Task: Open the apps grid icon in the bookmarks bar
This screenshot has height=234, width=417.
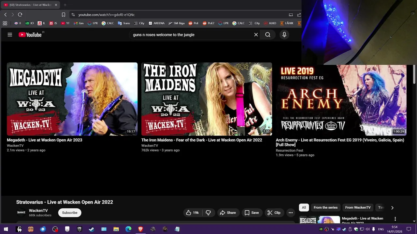Action: pos(5,23)
